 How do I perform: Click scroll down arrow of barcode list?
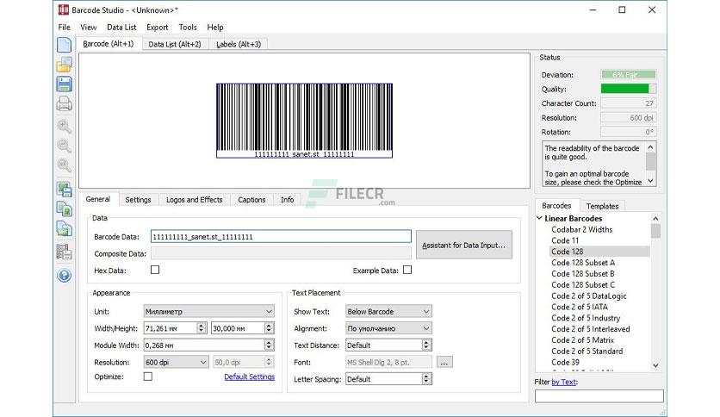(x=655, y=365)
